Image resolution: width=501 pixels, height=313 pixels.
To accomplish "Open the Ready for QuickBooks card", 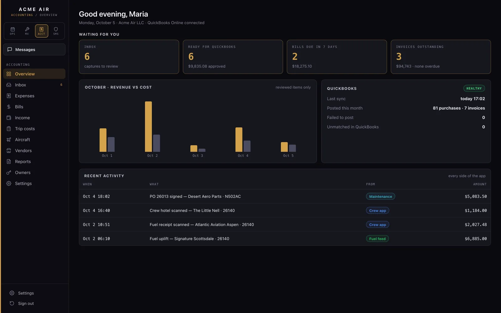I will pyautogui.click(x=233, y=57).
